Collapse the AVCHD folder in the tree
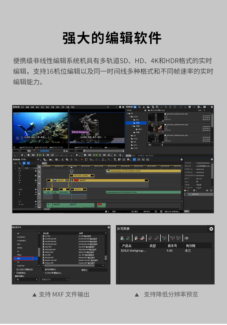This screenshot has width=227, height=325. point(130,117)
